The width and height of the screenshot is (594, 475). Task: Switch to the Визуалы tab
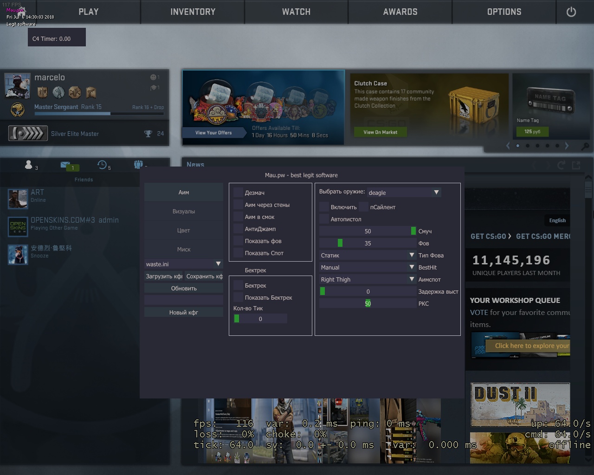[183, 212]
